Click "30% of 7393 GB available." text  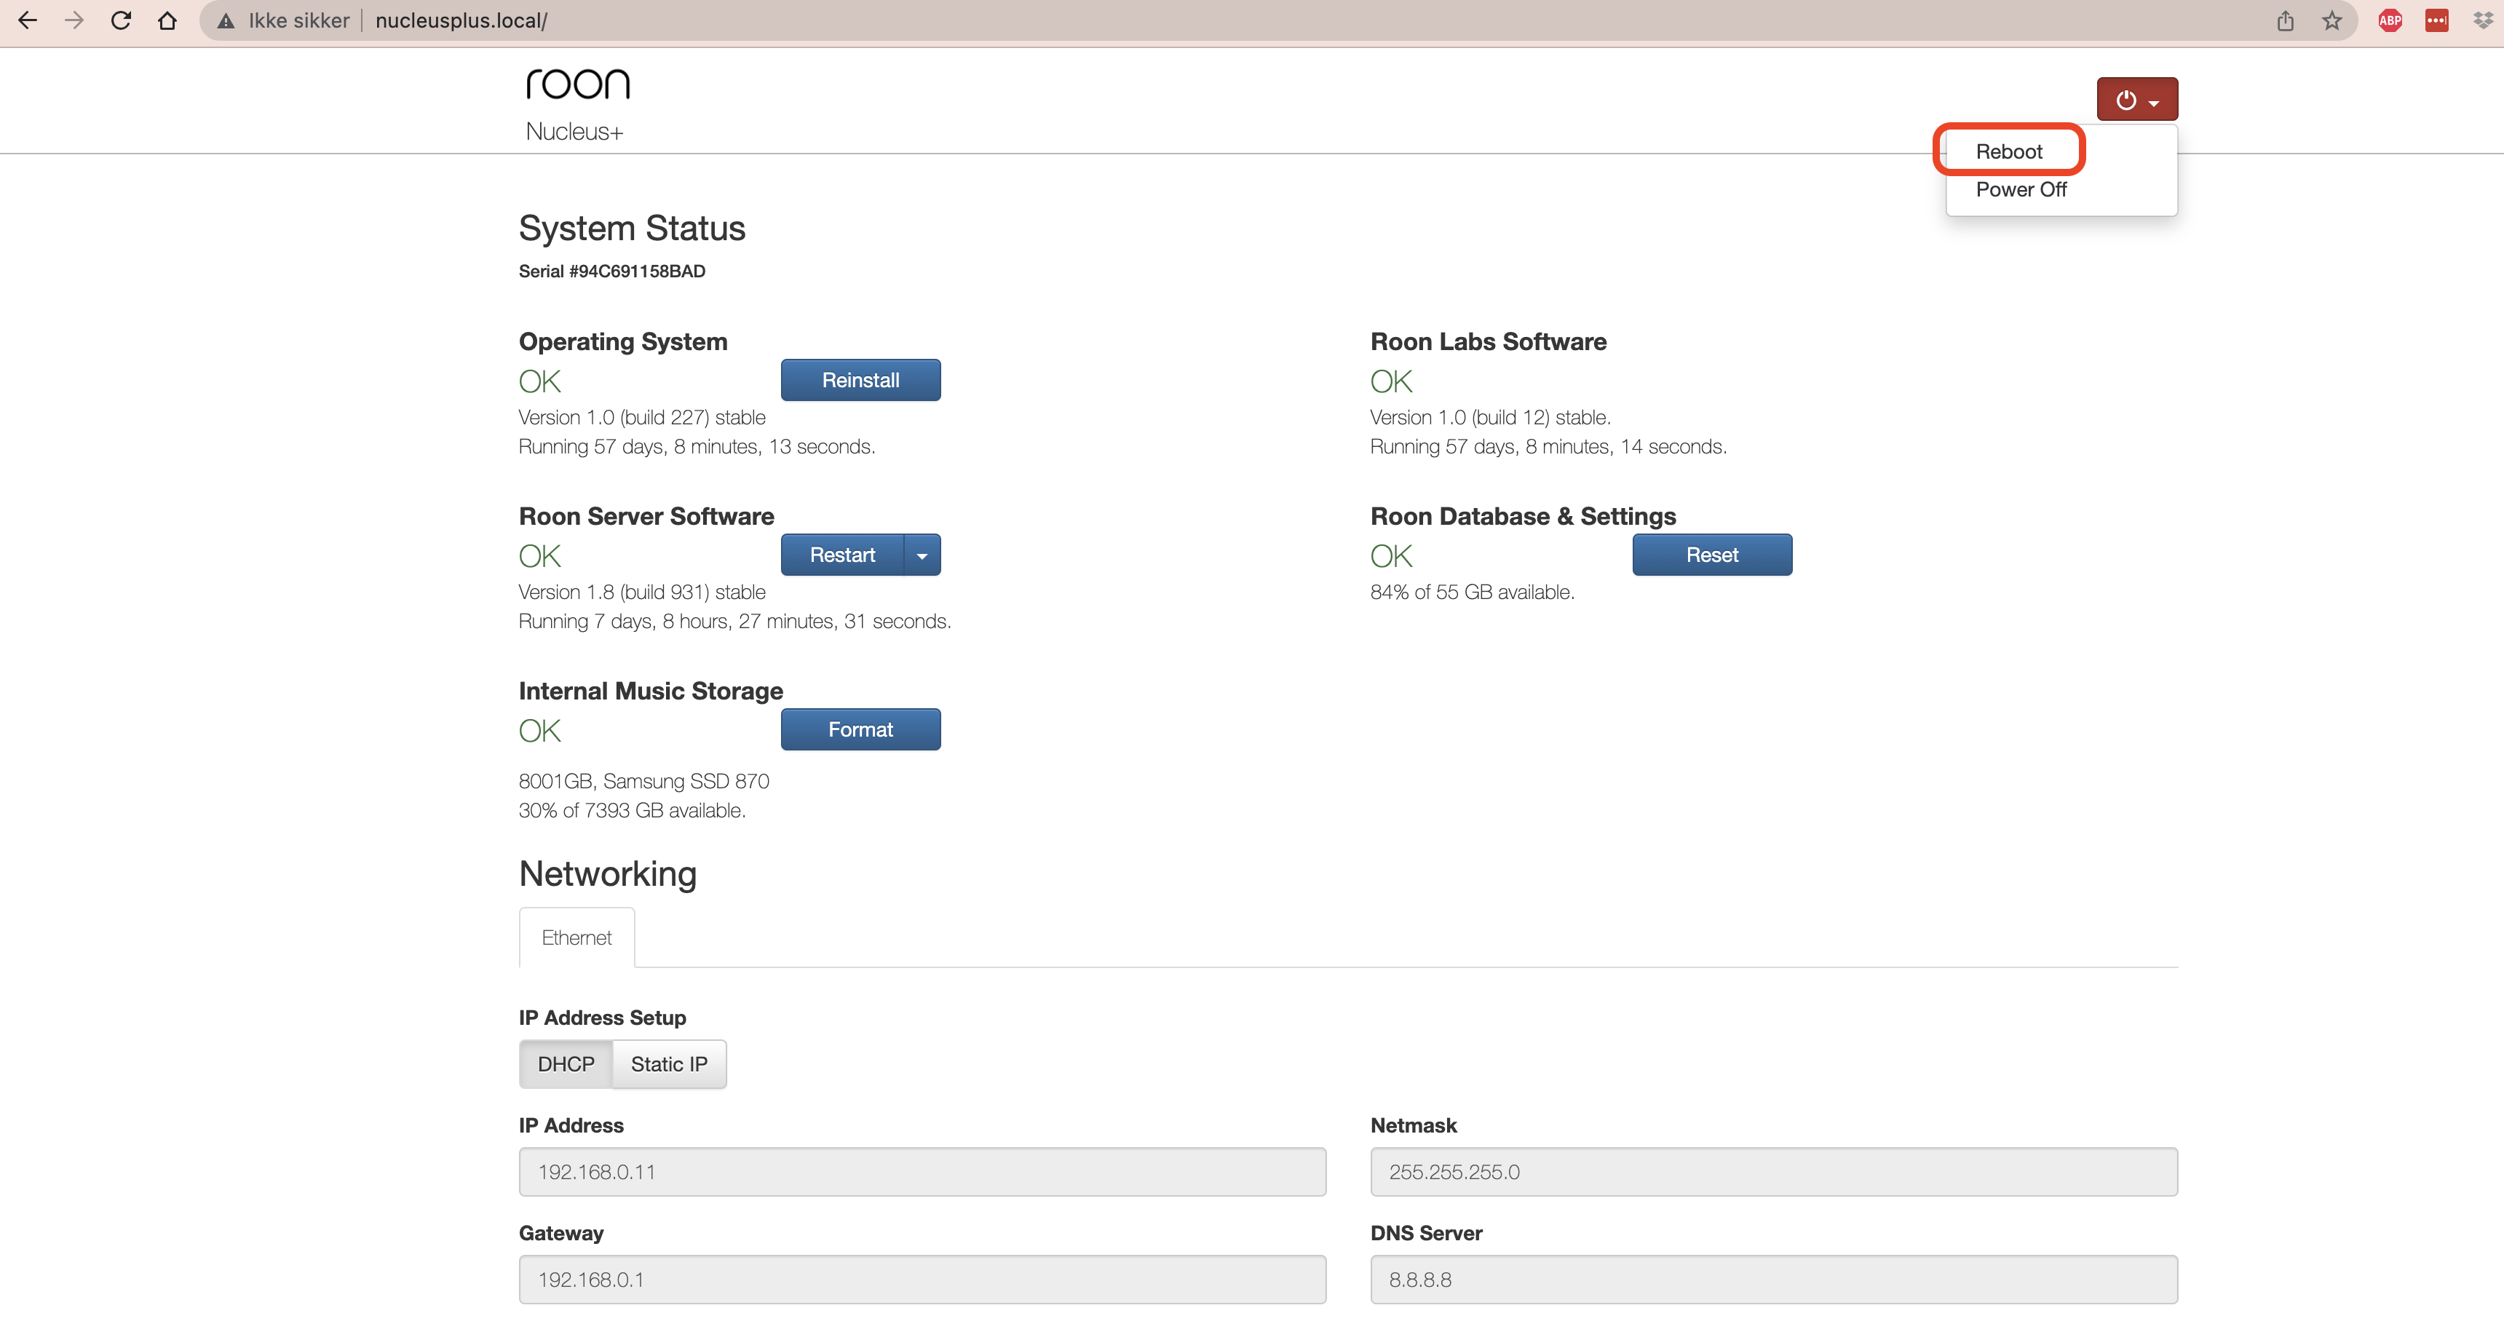[x=632, y=811]
